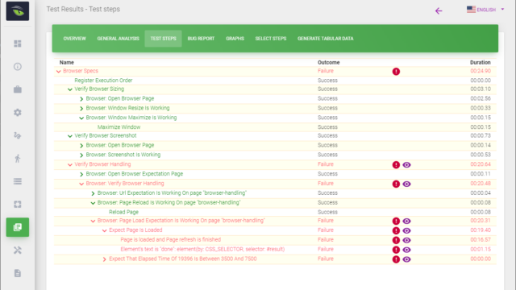Open the info circle icon in sidebar
The image size is (516, 290).
coord(18,67)
